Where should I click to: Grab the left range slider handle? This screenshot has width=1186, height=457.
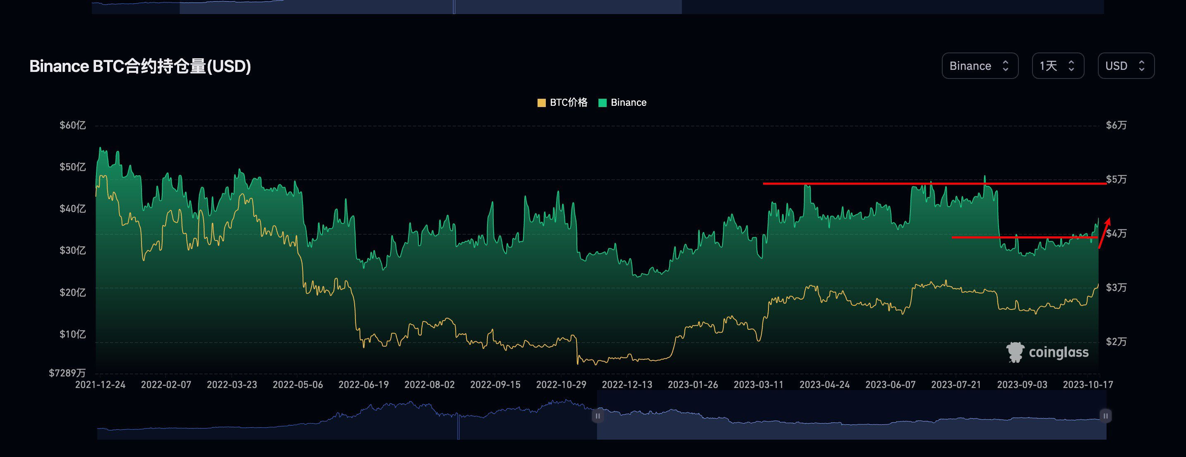[598, 416]
